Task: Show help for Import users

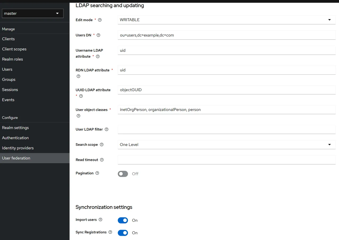Action: click(100, 220)
